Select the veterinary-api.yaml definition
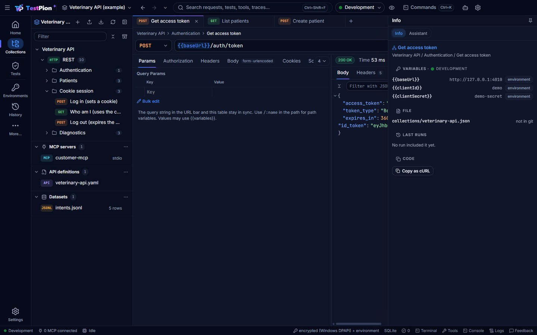This screenshot has width=537, height=335. point(77,183)
